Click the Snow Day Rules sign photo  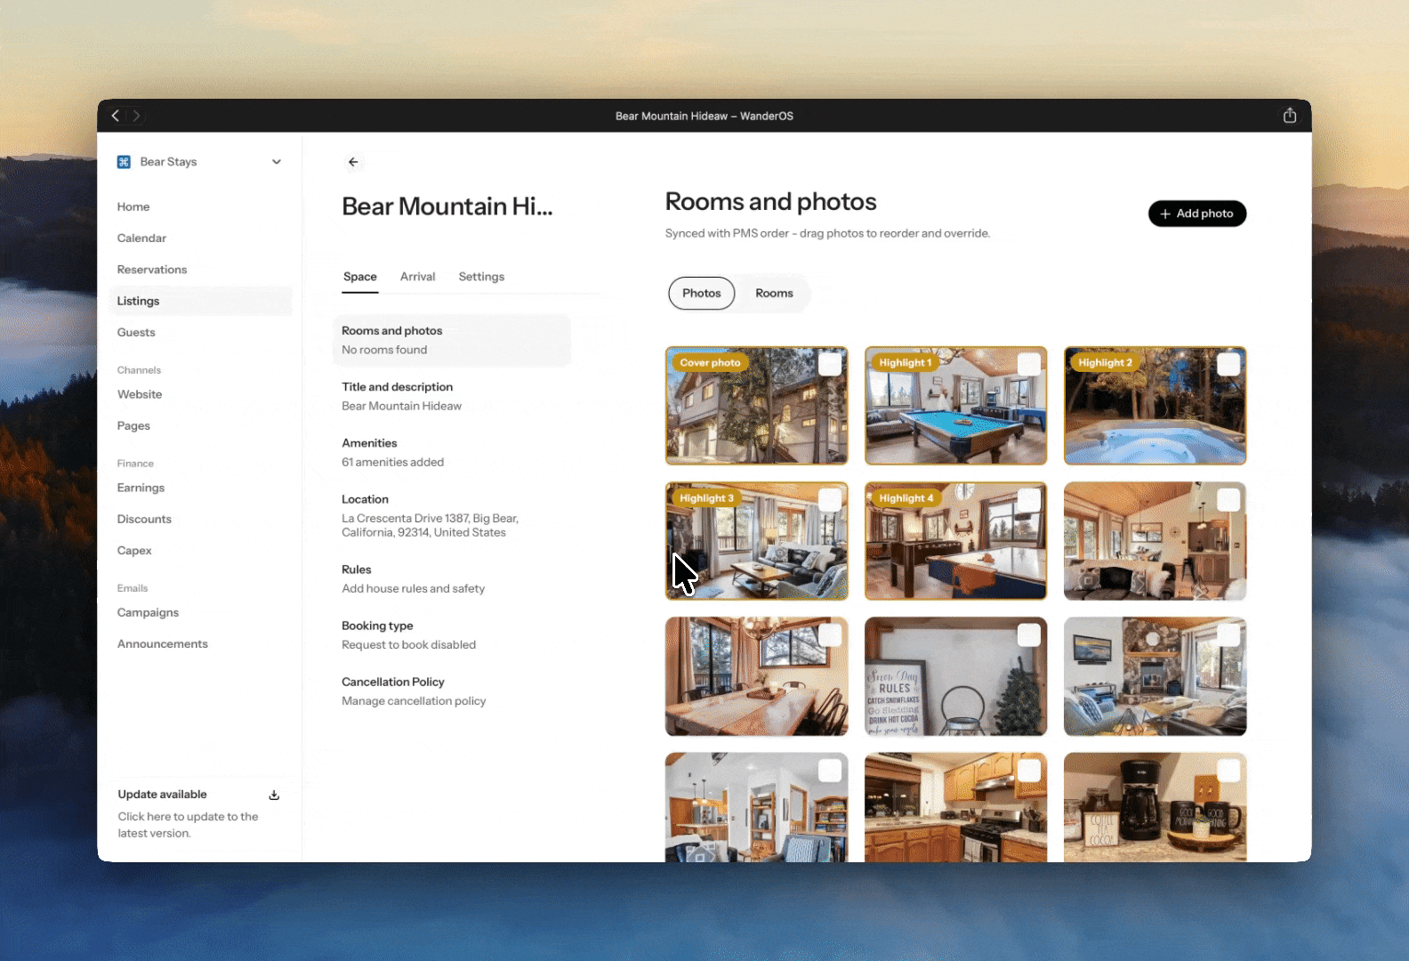(955, 676)
